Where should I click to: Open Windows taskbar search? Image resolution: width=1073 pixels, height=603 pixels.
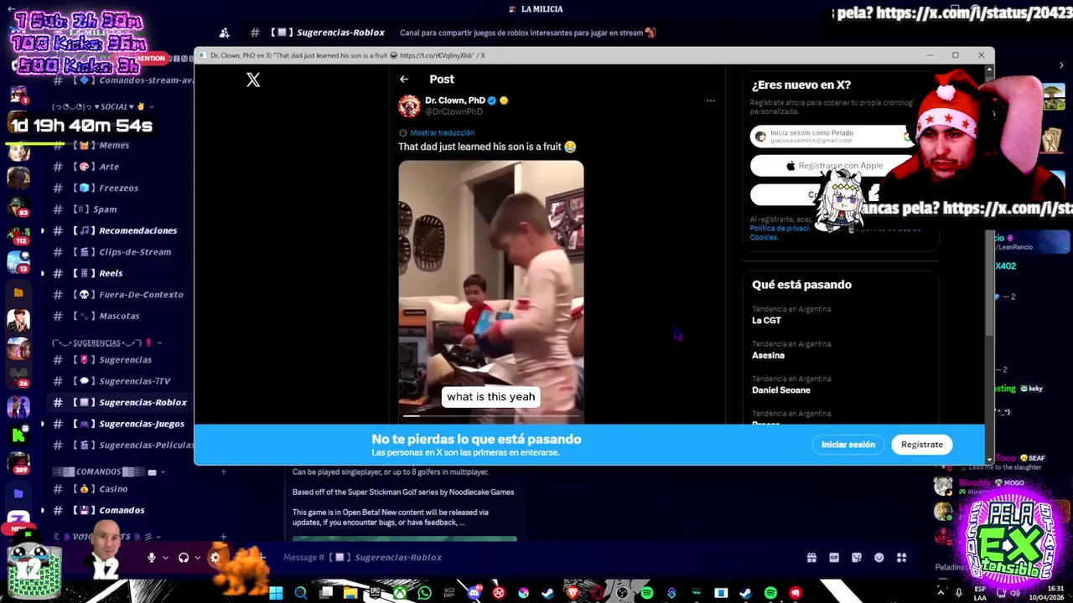point(301,593)
